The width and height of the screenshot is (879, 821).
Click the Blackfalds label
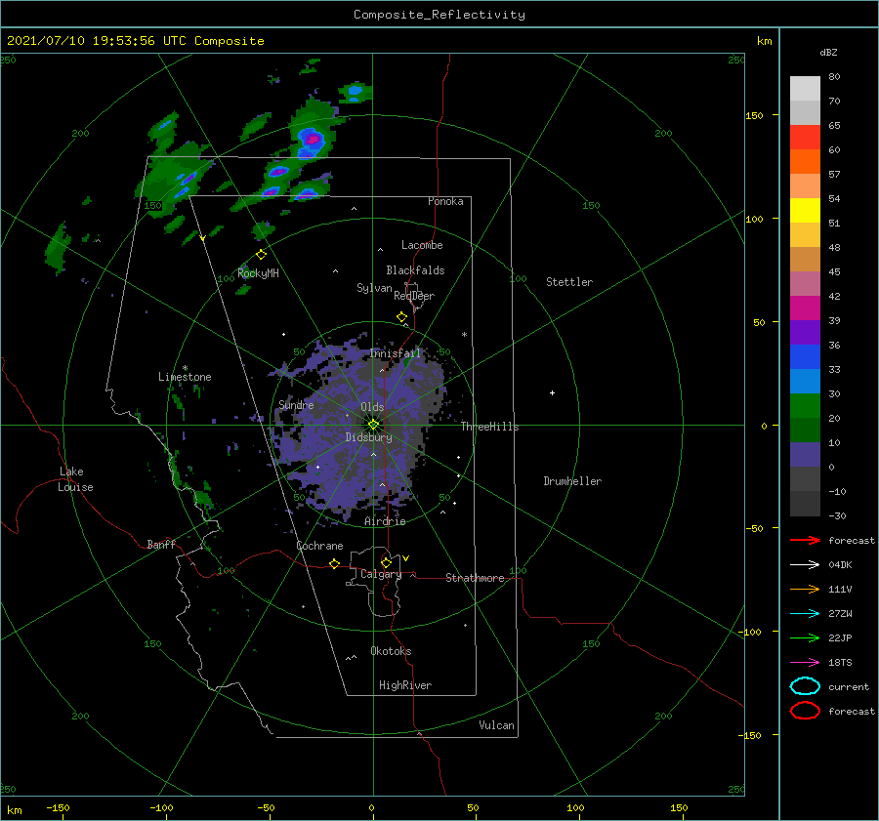(x=415, y=270)
